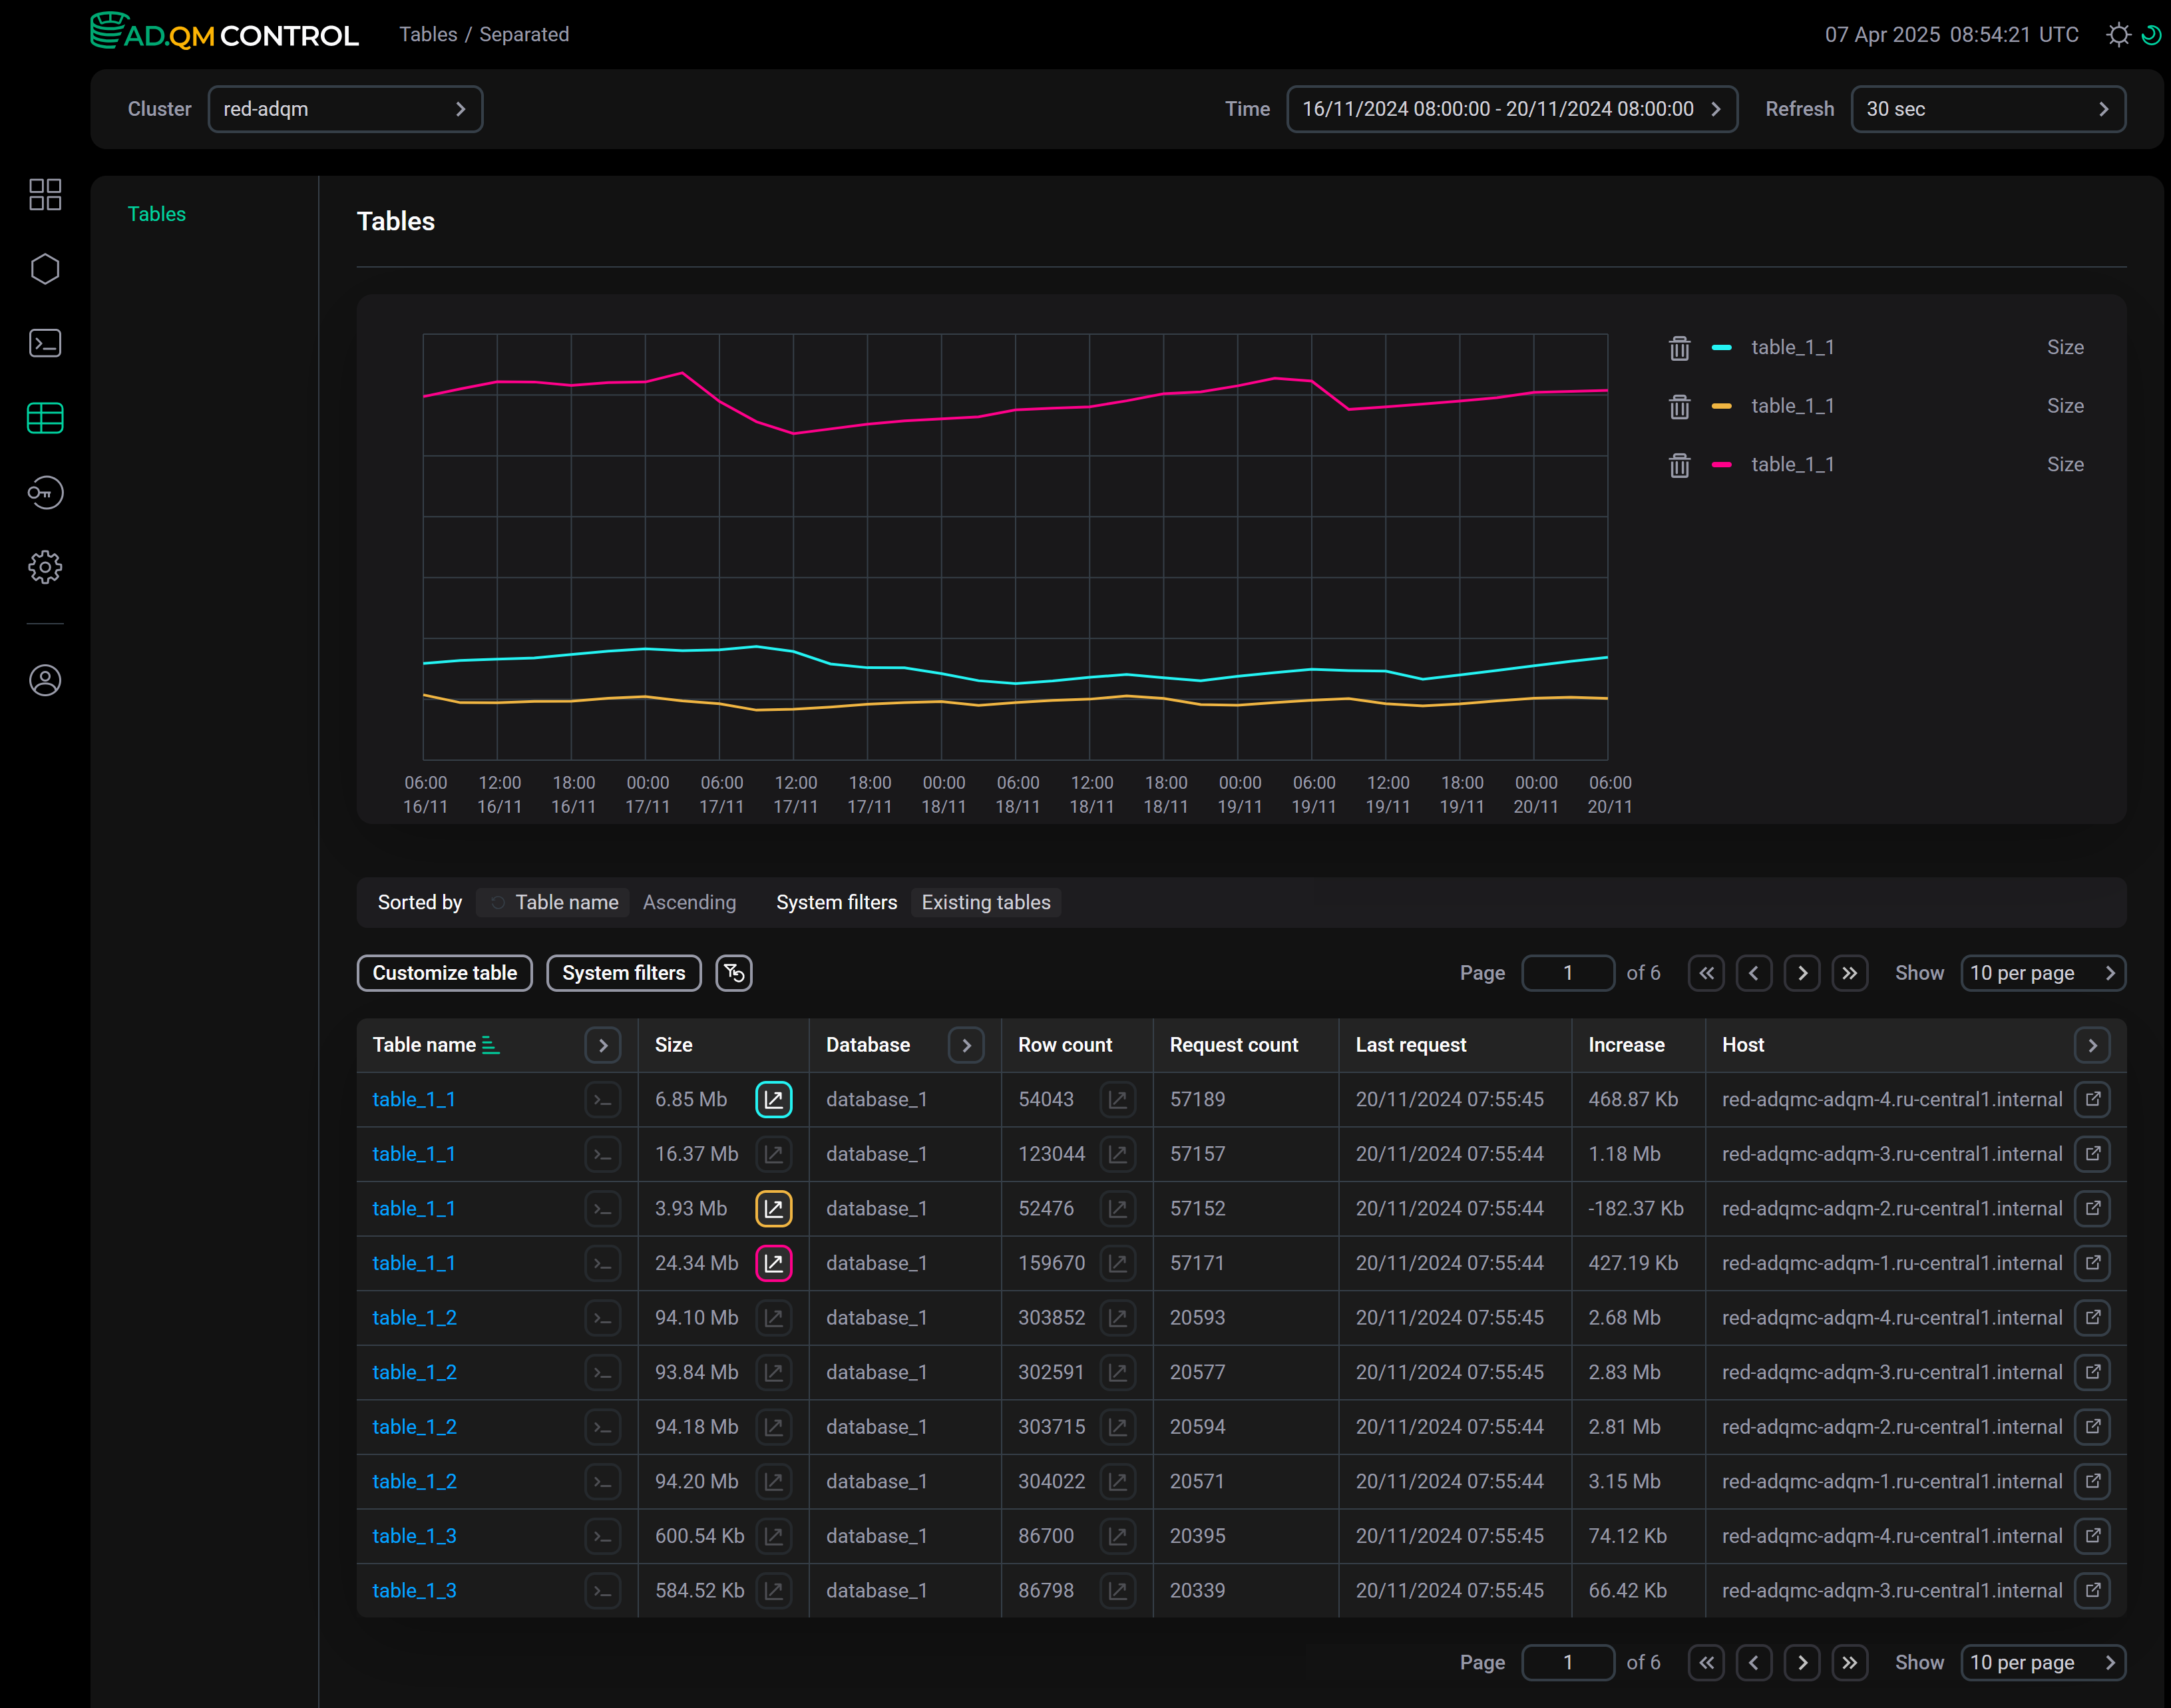Select Tables item in side menu

point(157,214)
